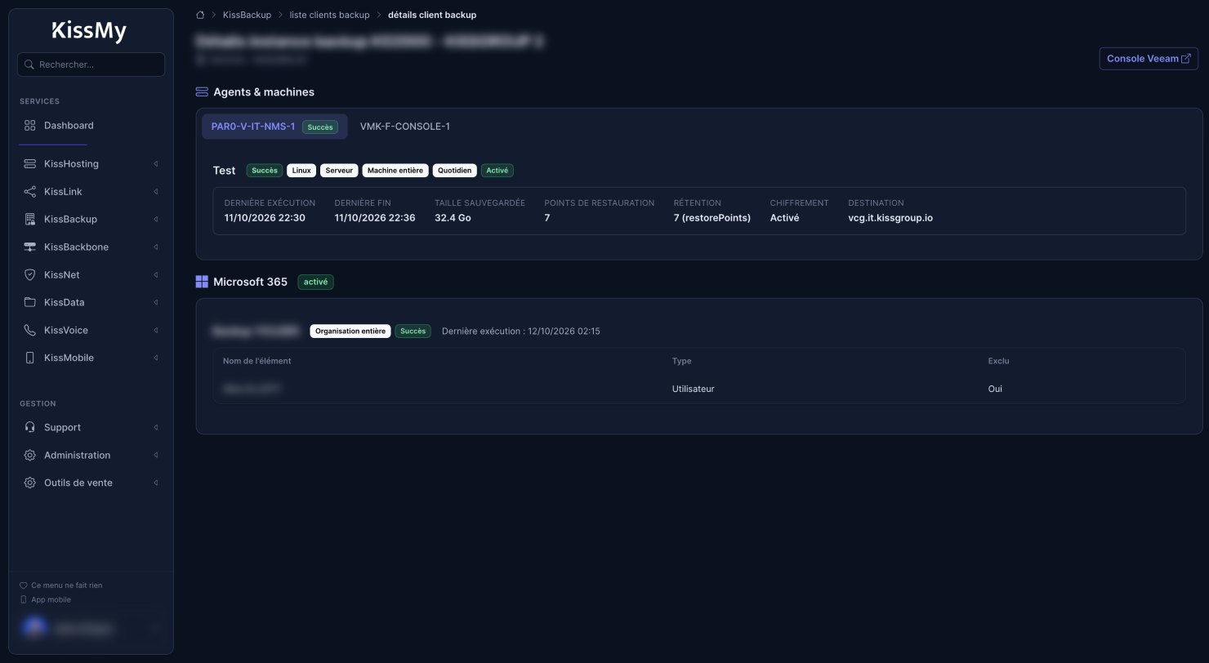Click the Organisation entière badge
The width and height of the screenshot is (1209, 663).
[x=350, y=331]
